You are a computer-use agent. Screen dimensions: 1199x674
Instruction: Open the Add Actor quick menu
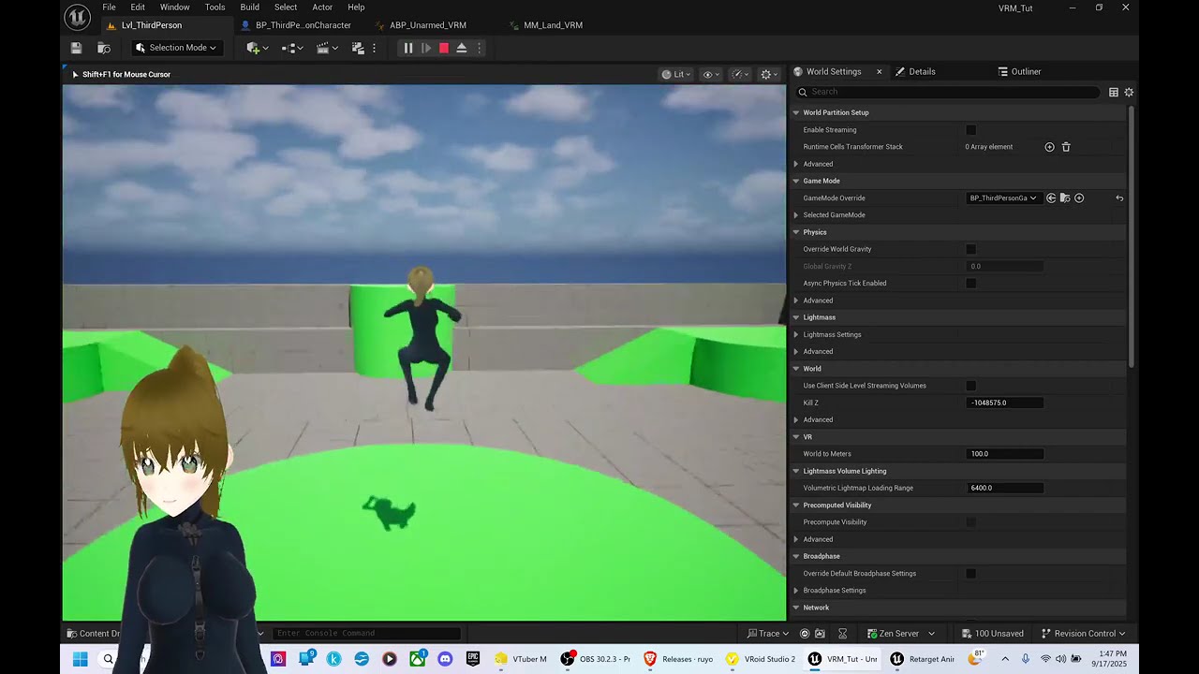coord(257,48)
